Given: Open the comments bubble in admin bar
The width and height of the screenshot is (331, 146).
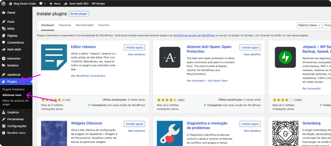Looking at the screenshot, I should pyautogui.click(x=41, y=3).
